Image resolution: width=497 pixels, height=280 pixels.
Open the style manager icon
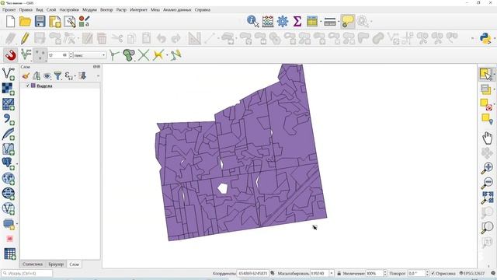click(85, 22)
